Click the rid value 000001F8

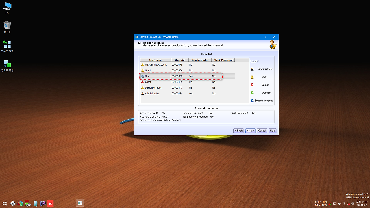click(177, 65)
